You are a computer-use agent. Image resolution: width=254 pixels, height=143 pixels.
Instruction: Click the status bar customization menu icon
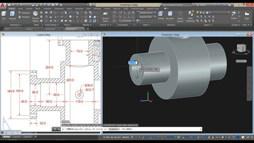(x=252, y=137)
